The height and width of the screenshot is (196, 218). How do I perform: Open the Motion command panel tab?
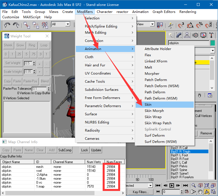[x=195, y=35]
